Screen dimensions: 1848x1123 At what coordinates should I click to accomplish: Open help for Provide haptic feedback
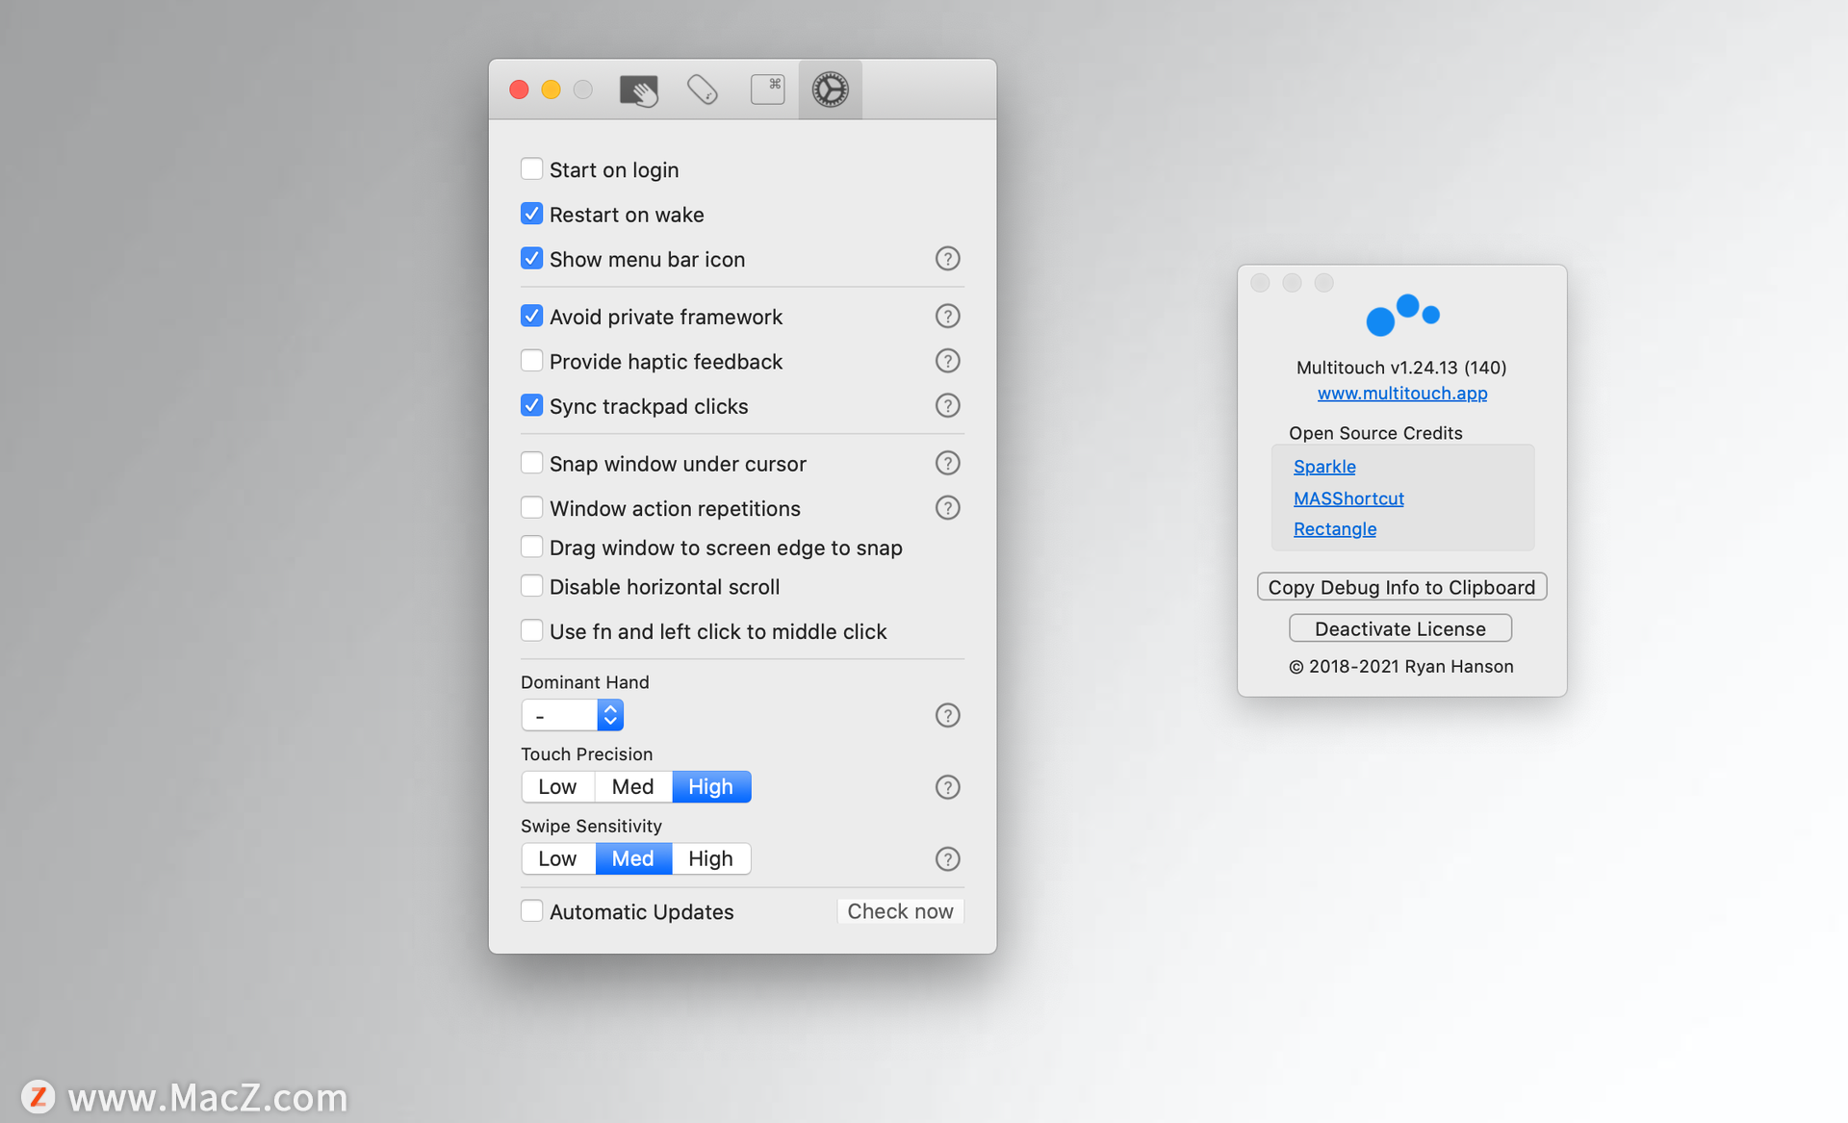(x=948, y=361)
